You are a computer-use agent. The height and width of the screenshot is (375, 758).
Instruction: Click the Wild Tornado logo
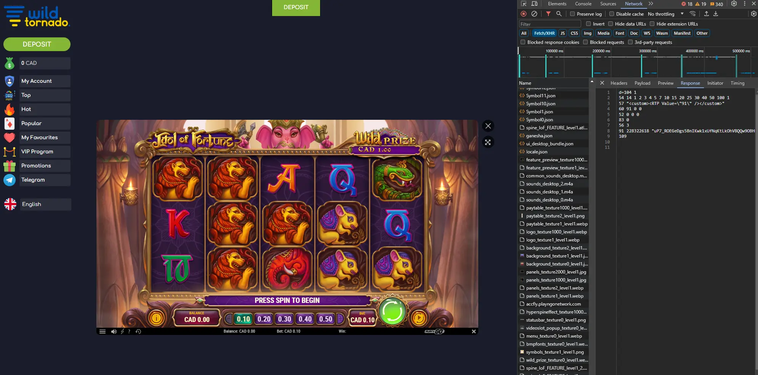[x=37, y=16]
